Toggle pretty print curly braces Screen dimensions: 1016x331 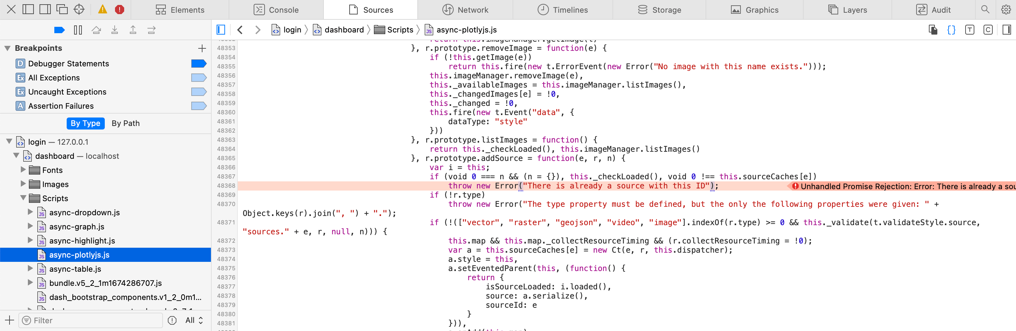pos(951,30)
